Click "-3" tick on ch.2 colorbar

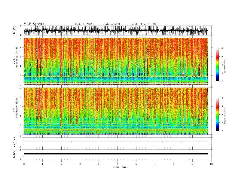[x=221, y=98]
